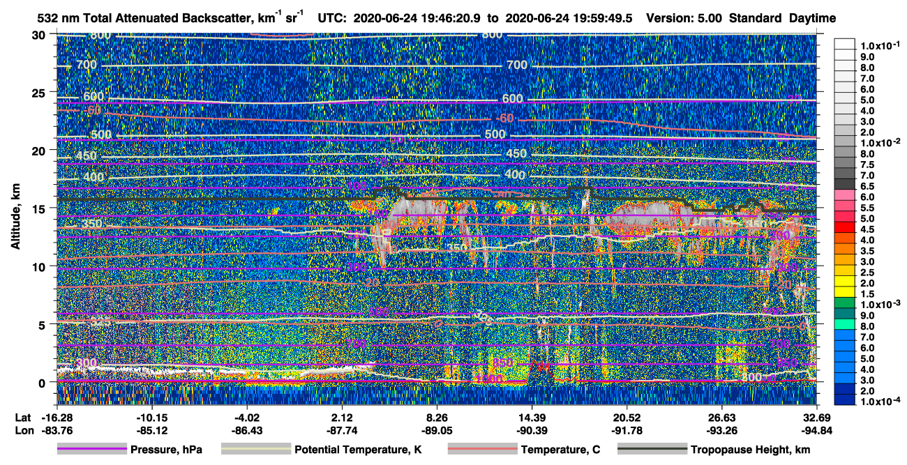
Task: Click the 'Lat' row label
Action: click(22, 418)
